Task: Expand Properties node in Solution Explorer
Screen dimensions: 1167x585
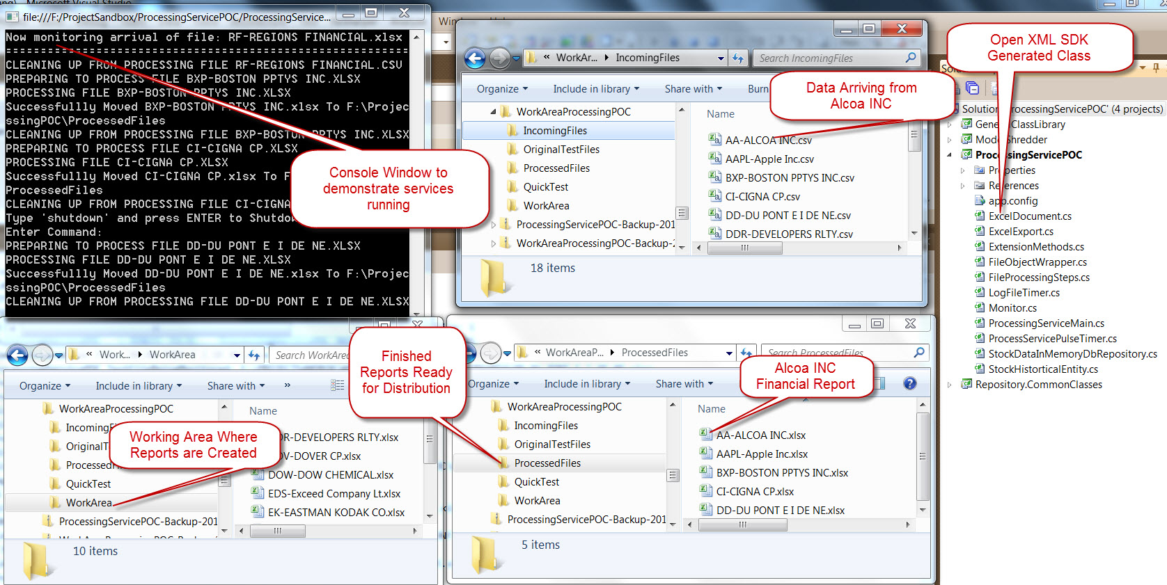Action: pos(963,170)
